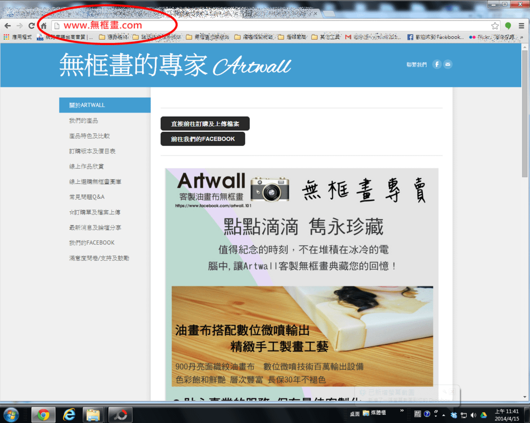Open the apps shortcut in bookmarks bar
This screenshot has width=530, height=423.
17,37
